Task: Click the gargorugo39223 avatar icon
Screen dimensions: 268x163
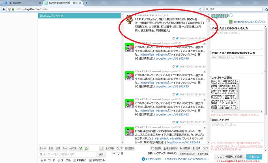Action: pyautogui.click(x=231, y=22)
